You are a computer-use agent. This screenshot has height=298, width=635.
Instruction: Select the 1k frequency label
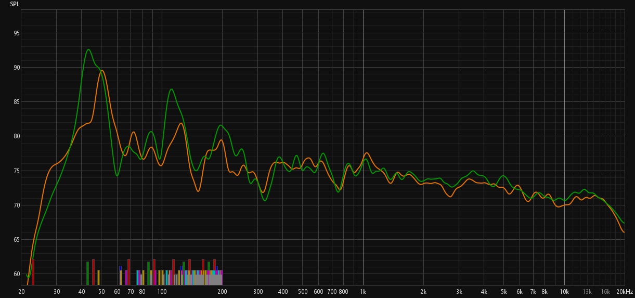pos(363,292)
